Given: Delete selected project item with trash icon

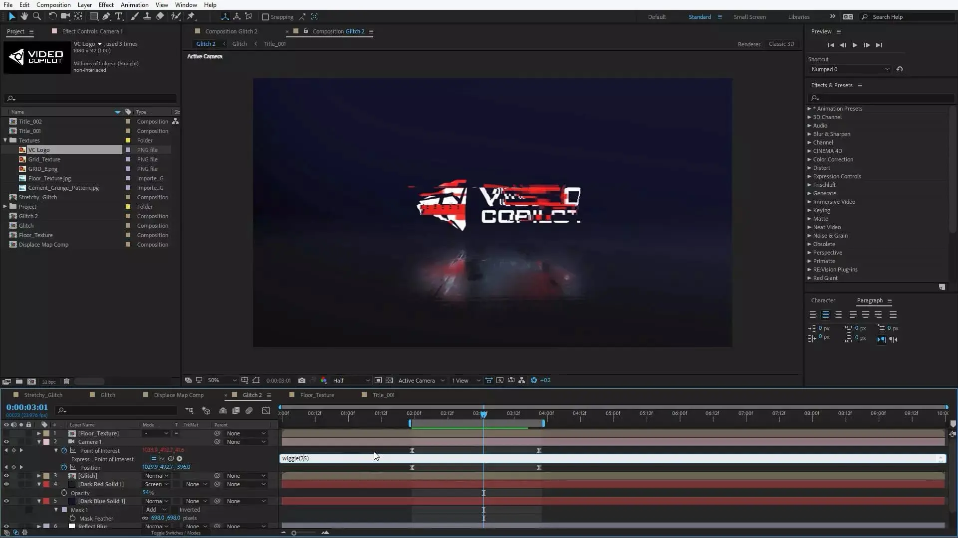Looking at the screenshot, I should [x=66, y=382].
